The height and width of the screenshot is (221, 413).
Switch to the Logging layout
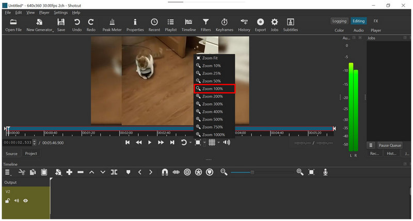coord(339,21)
